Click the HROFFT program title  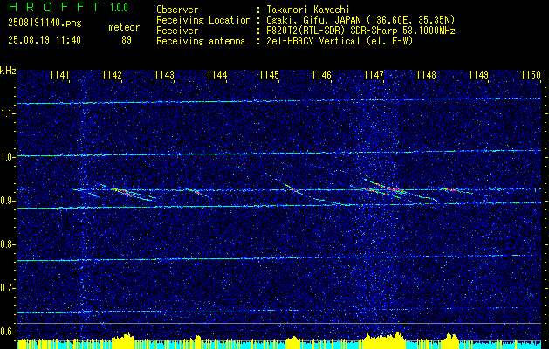pyautogui.click(x=54, y=7)
